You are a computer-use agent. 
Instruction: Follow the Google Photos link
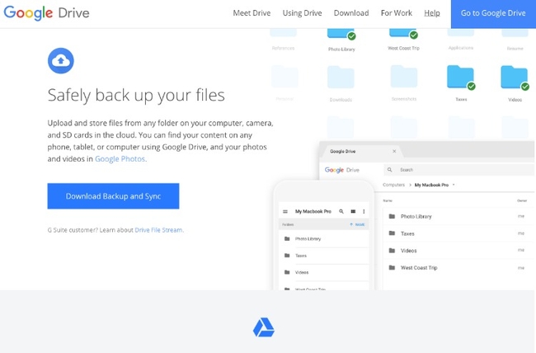[120, 159]
